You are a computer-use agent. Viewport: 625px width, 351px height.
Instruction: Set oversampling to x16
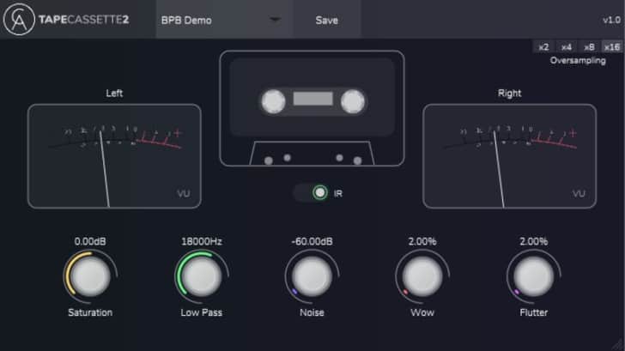click(x=612, y=47)
